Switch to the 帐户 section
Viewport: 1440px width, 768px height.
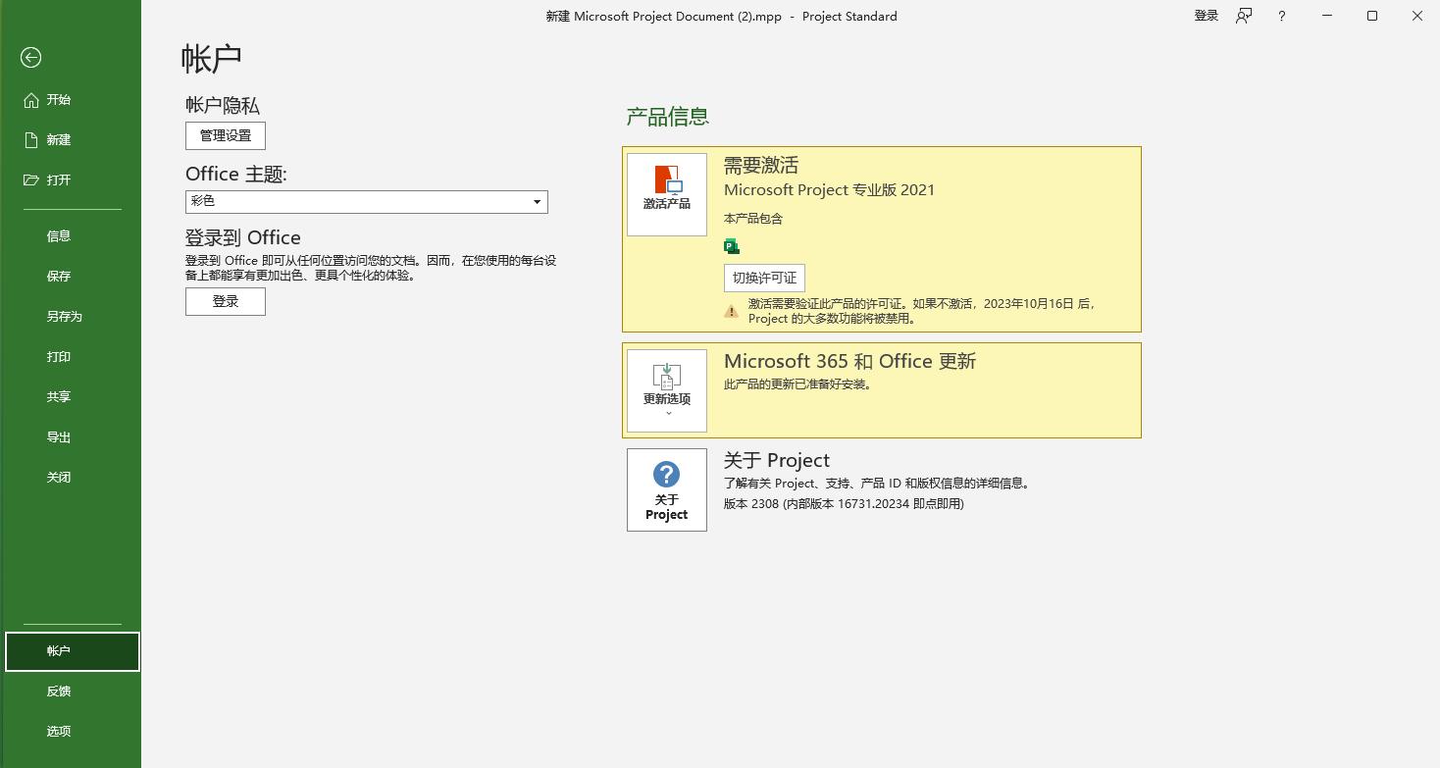(59, 650)
